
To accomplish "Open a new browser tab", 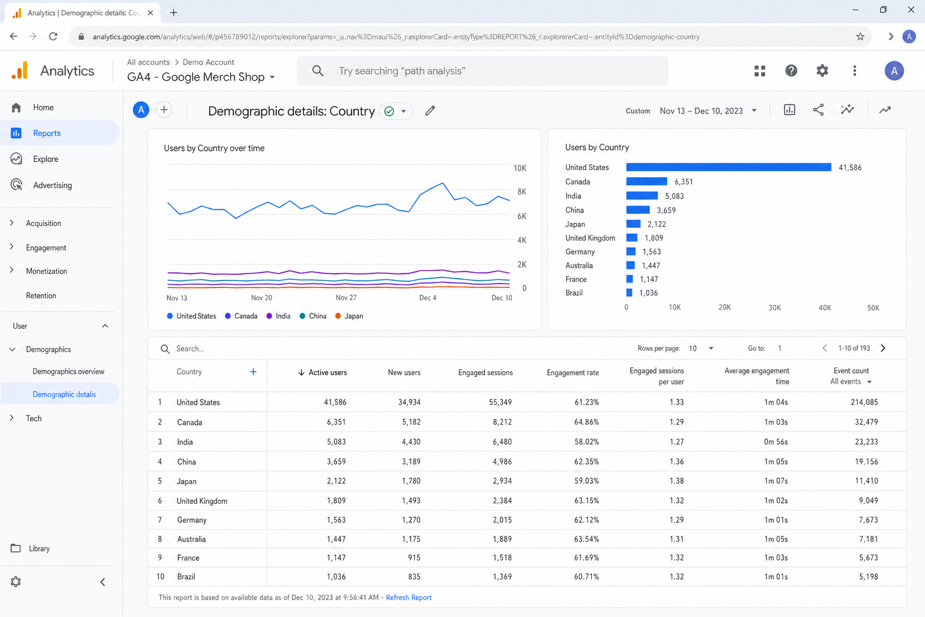I will (173, 13).
